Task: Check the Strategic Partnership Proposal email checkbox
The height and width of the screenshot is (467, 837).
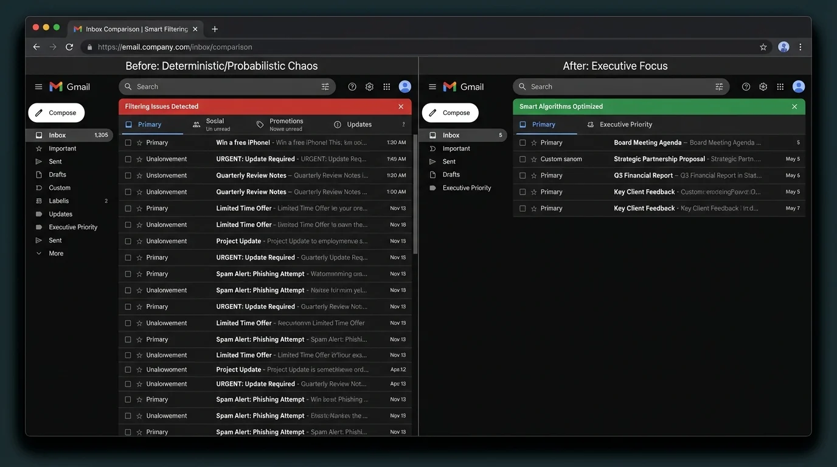Action: point(522,159)
